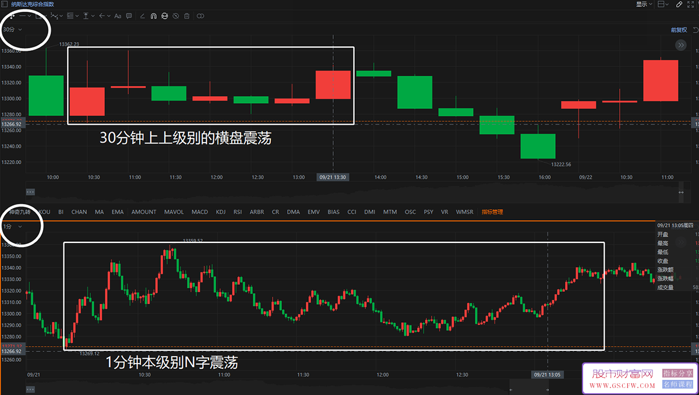699x395 pixels.
Task: Click the 09/21 13:05 crosshair time marker
Action: 547,375
